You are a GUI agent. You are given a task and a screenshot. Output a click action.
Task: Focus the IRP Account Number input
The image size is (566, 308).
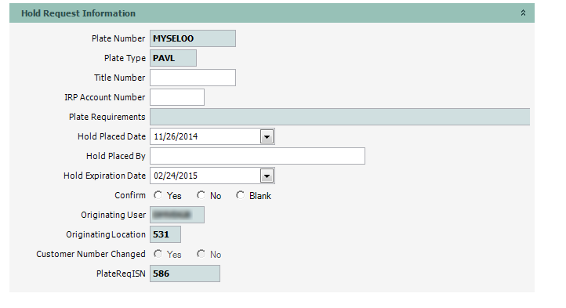point(177,97)
